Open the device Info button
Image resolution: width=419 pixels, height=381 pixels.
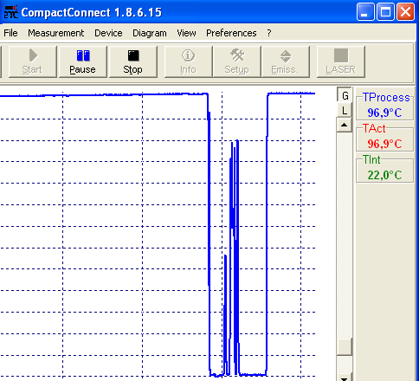188,61
